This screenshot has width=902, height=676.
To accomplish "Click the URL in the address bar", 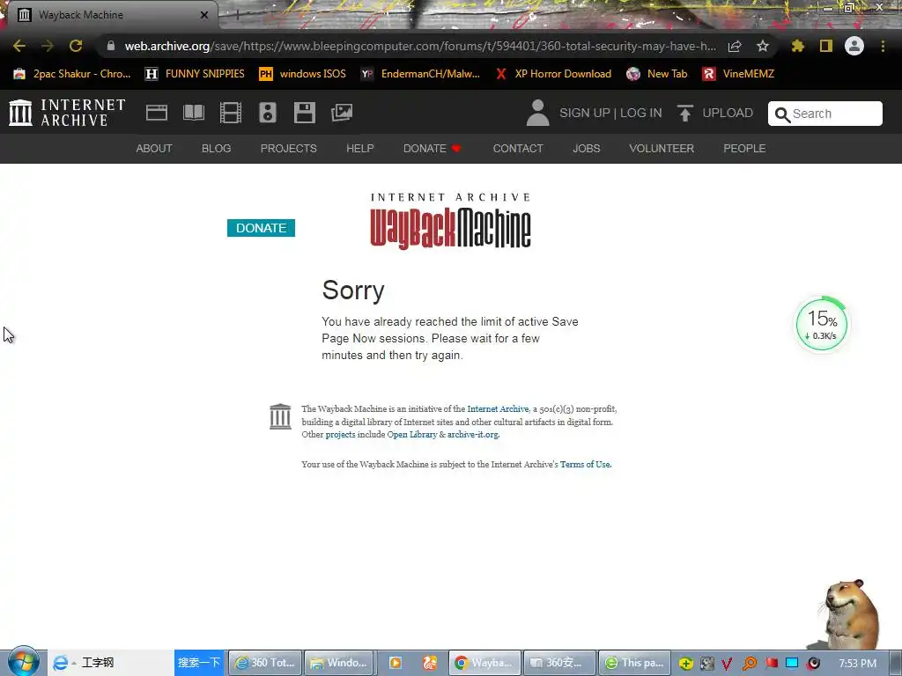I will tap(420, 46).
